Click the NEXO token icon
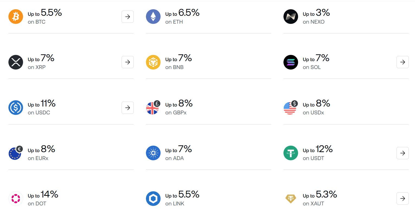 tap(290, 17)
